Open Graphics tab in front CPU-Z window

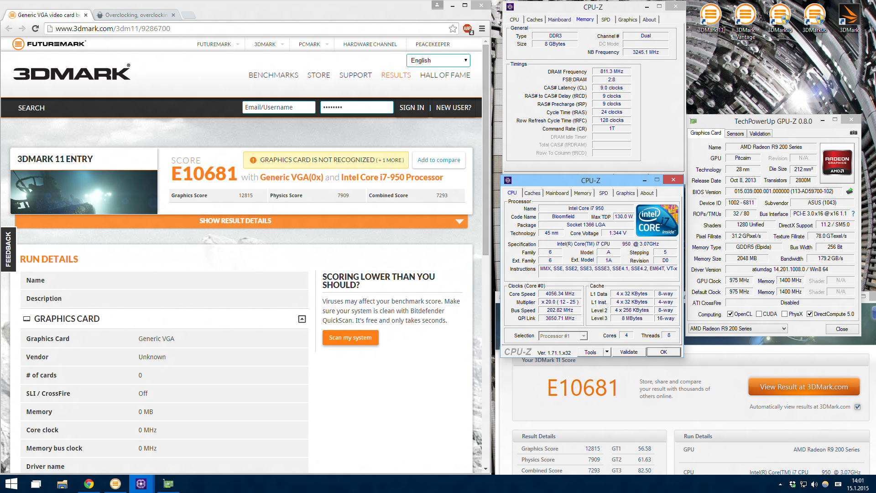coord(625,193)
